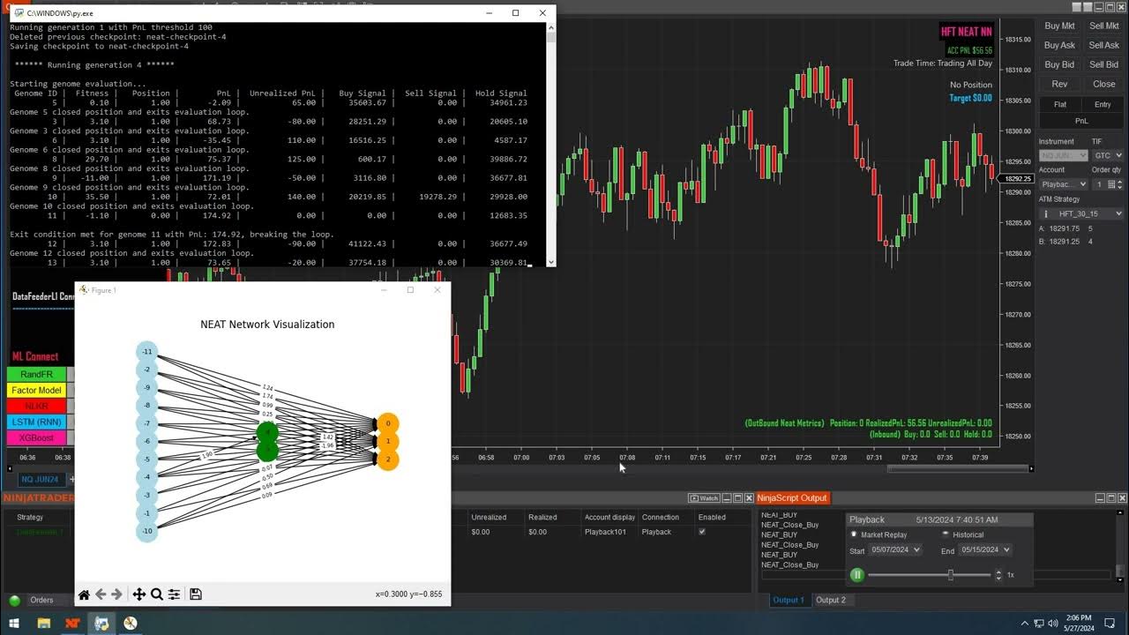Select the Zoom magnifier in Figure 1 toolbar

coord(156,594)
